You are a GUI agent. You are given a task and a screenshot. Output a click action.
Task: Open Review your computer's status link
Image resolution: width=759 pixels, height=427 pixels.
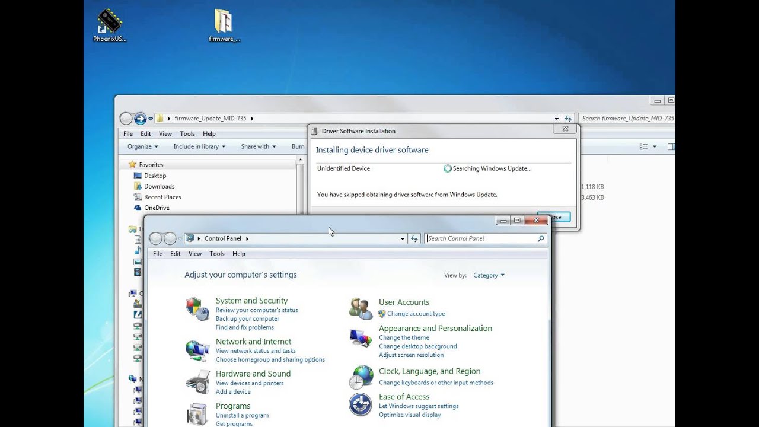tap(257, 310)
